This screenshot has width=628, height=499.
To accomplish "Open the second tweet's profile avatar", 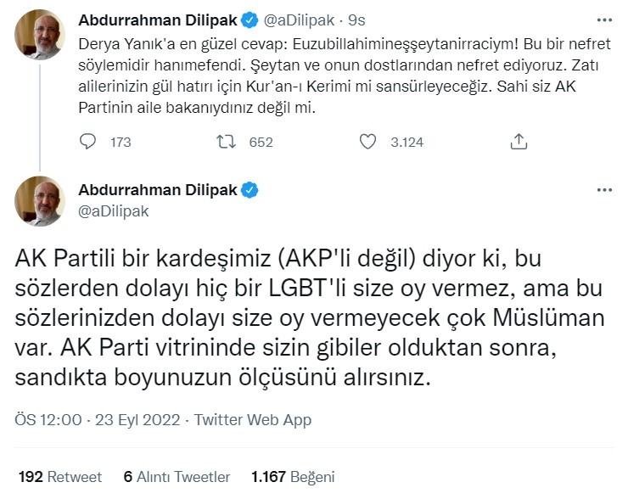I will [x=42, y=201].
